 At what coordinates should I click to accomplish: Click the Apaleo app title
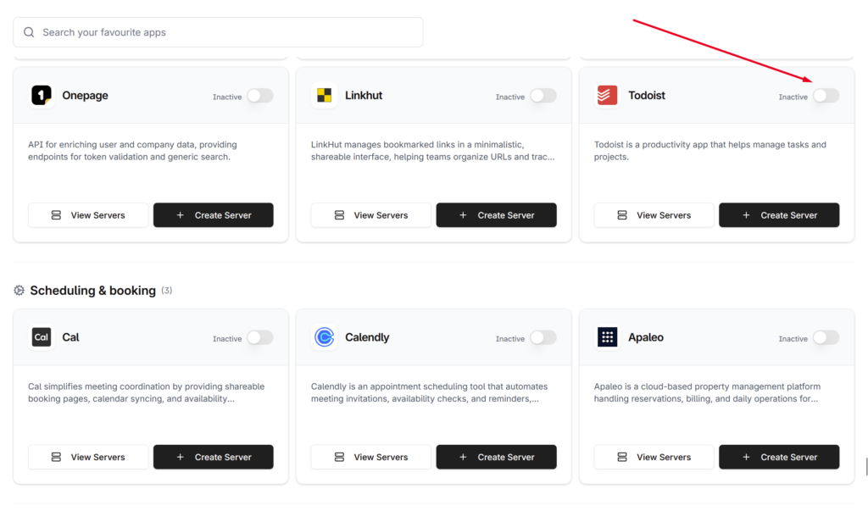pyautogui.click(x=645, y=337)
